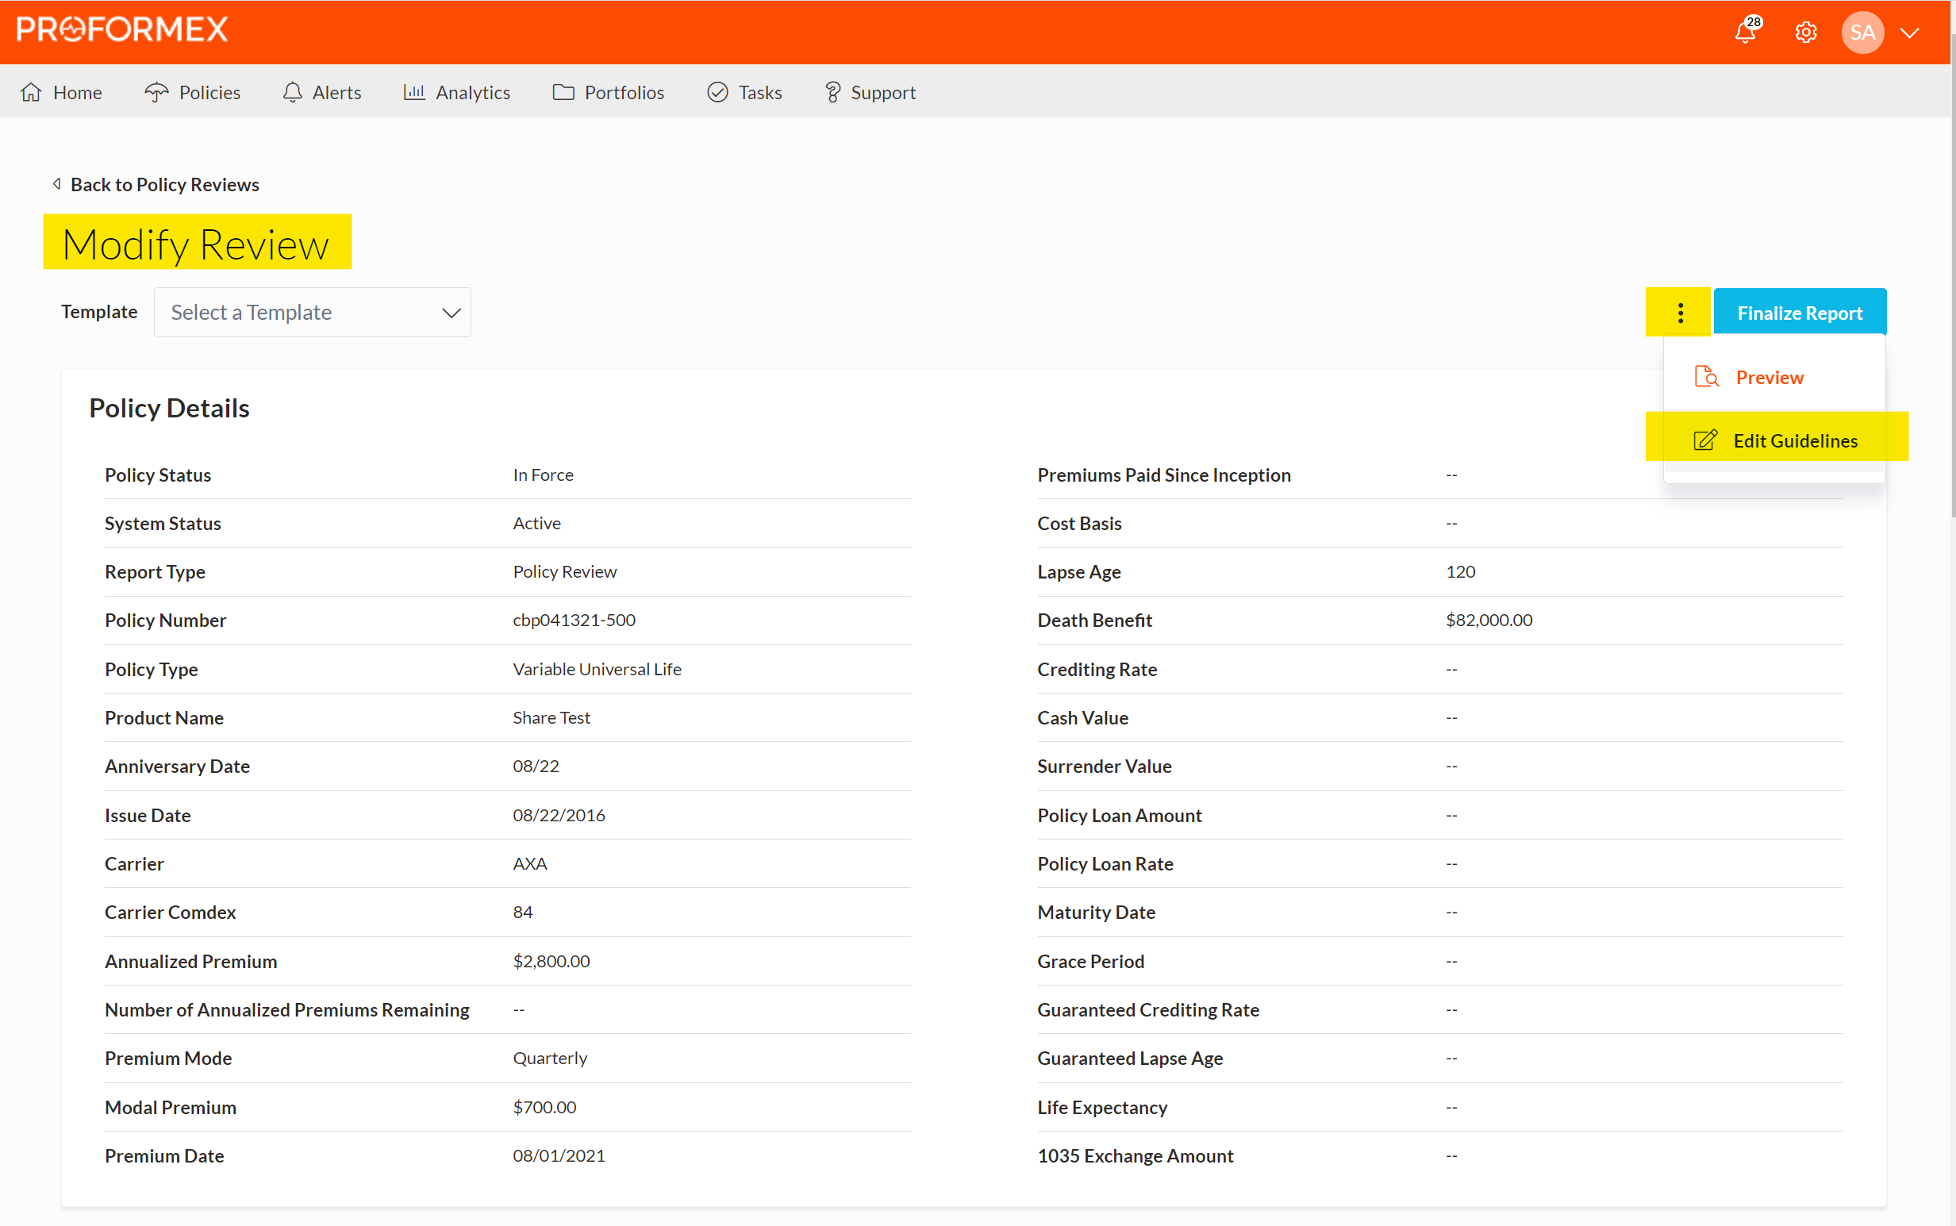Select Edit Guidelines in the menu
Viewport: 1956px width, 1226px height.
pos(1796,440)
